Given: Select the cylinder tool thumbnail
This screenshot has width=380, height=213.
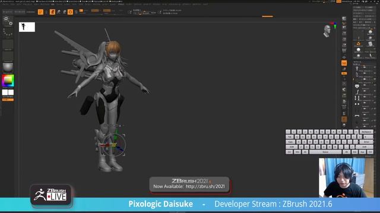Looking at the screenshot, I should click(x=370, y=44).
